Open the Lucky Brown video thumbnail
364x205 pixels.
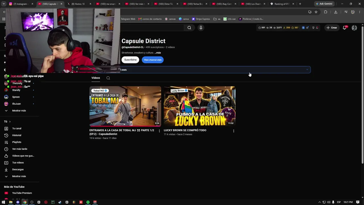(200, 106)
